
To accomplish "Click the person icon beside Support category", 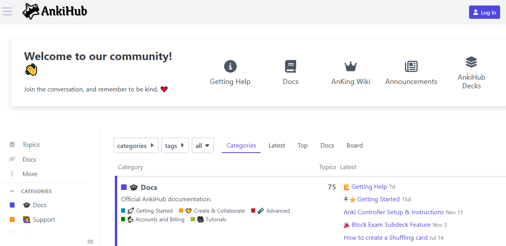I will (x=27, y=220).
